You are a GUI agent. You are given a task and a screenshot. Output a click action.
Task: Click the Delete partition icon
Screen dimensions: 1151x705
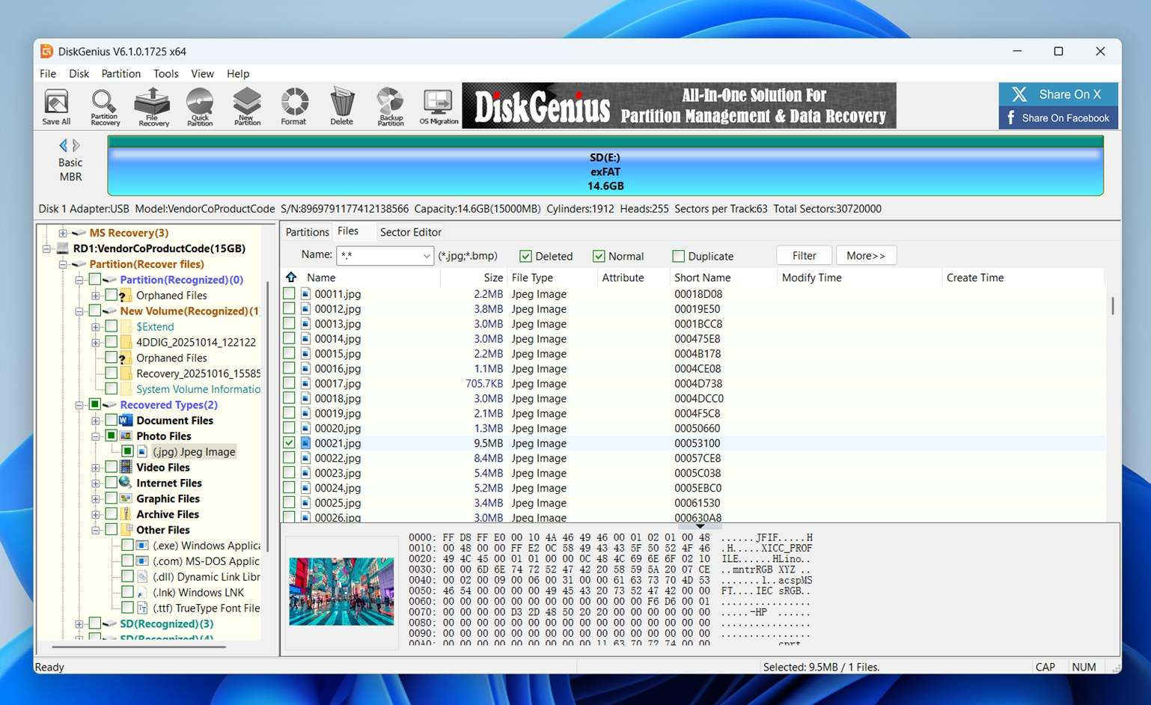pyautogui.click(x=341, y=106)
